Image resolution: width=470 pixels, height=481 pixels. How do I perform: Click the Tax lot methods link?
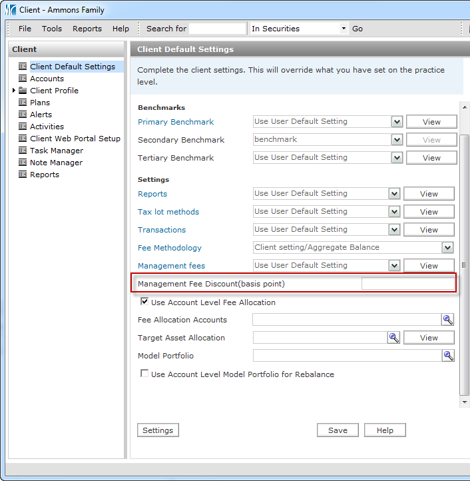[x=168, y=212]
